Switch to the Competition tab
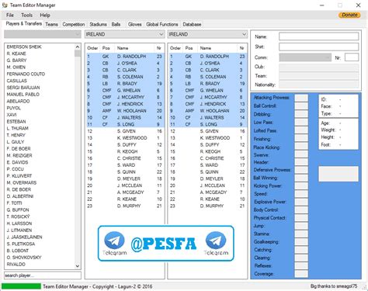Screen dimensions: 368x291 click(x=74, y=24)
